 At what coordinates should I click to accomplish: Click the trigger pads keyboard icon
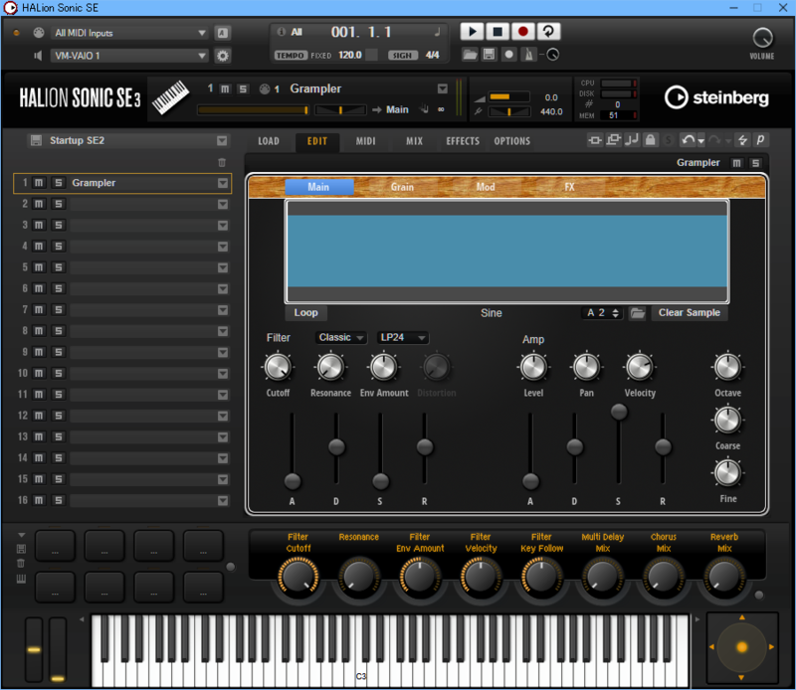21,579
